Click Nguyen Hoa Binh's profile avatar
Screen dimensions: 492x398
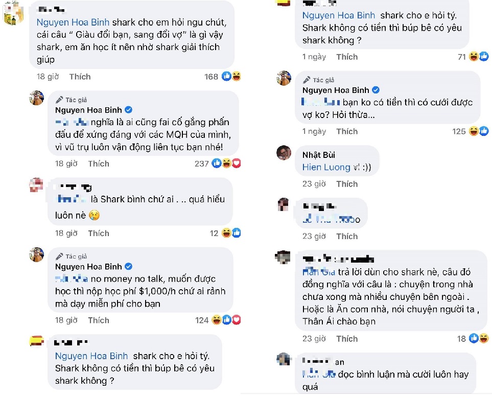click(36, 97)
